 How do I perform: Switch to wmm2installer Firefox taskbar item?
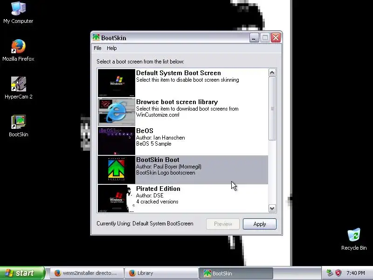point(87,273)
